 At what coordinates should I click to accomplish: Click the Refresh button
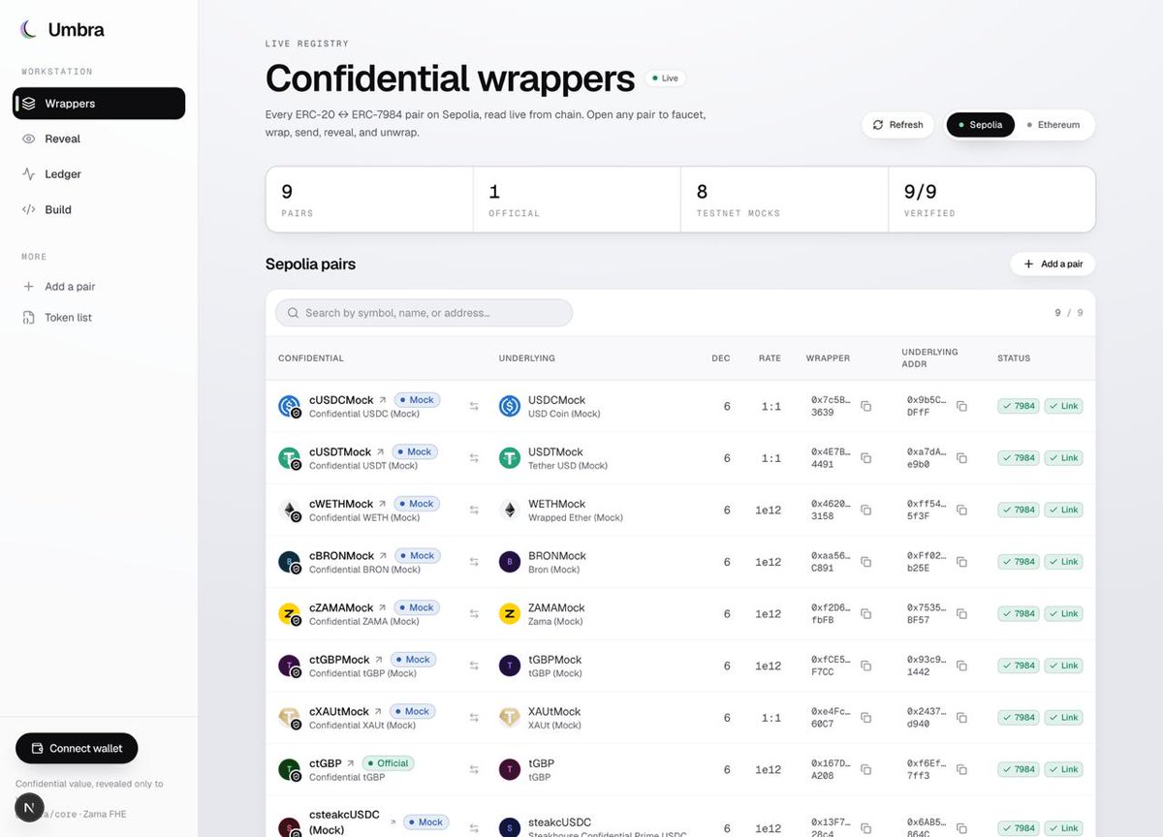coord(897,125)
